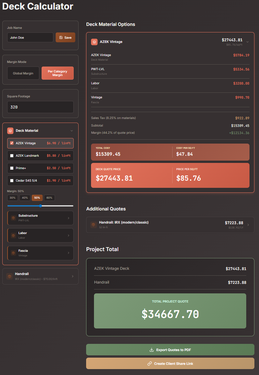This screenshot has height=375, width=259.
Task: Click the link icon on the Create Client Share Link button
Action: click(150, 364)
